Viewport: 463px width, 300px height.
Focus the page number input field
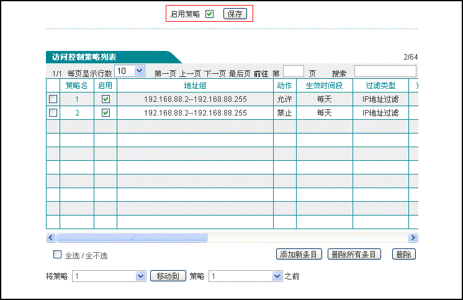294,71
